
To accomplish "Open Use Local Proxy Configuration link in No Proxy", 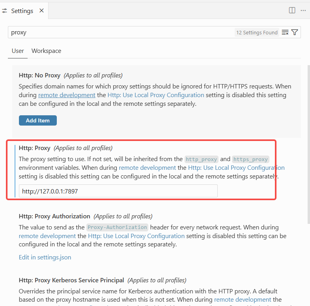I will (156, 95).
